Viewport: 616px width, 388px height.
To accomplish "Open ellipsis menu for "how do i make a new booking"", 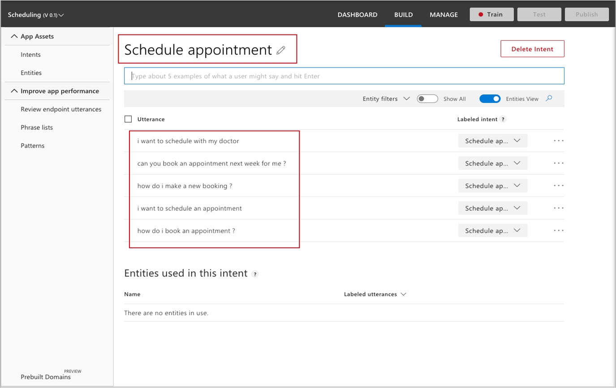I will click(559, 185).
